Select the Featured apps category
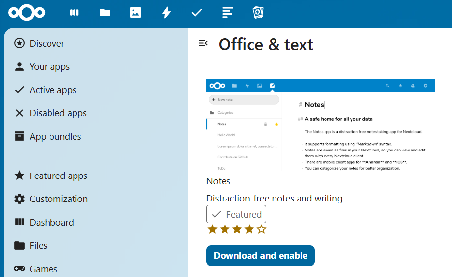This screenshot has height=277, width=452. click(x=58, y=176)
